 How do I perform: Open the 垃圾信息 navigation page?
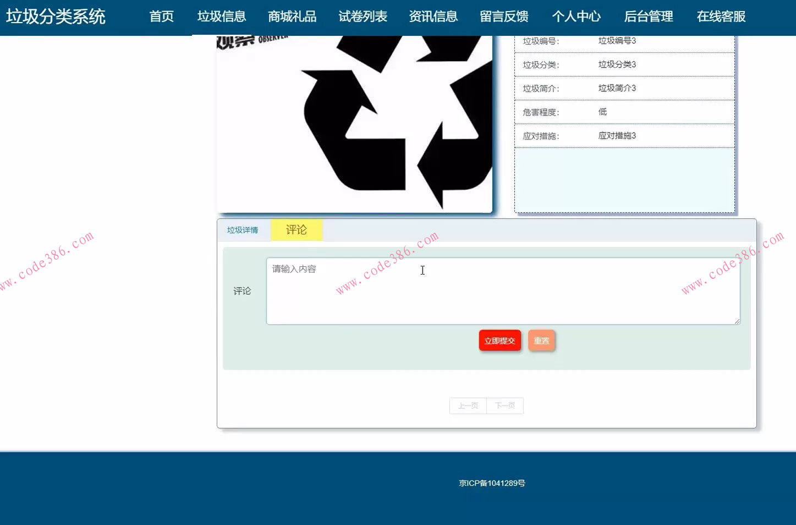[221, 17]
